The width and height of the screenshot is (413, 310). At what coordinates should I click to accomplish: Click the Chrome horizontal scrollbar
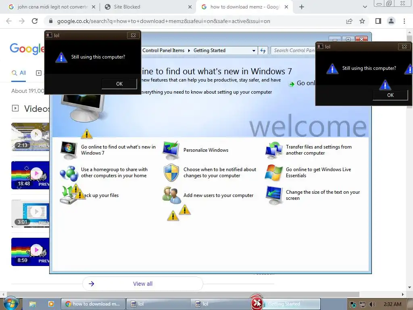(183, 294)
